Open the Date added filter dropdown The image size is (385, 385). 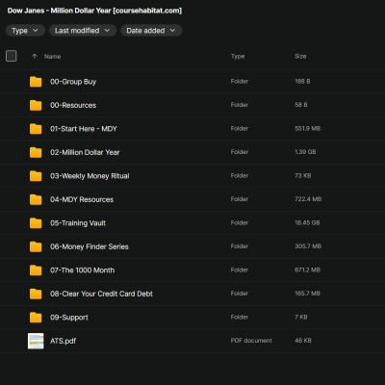(x=151, y=31)
